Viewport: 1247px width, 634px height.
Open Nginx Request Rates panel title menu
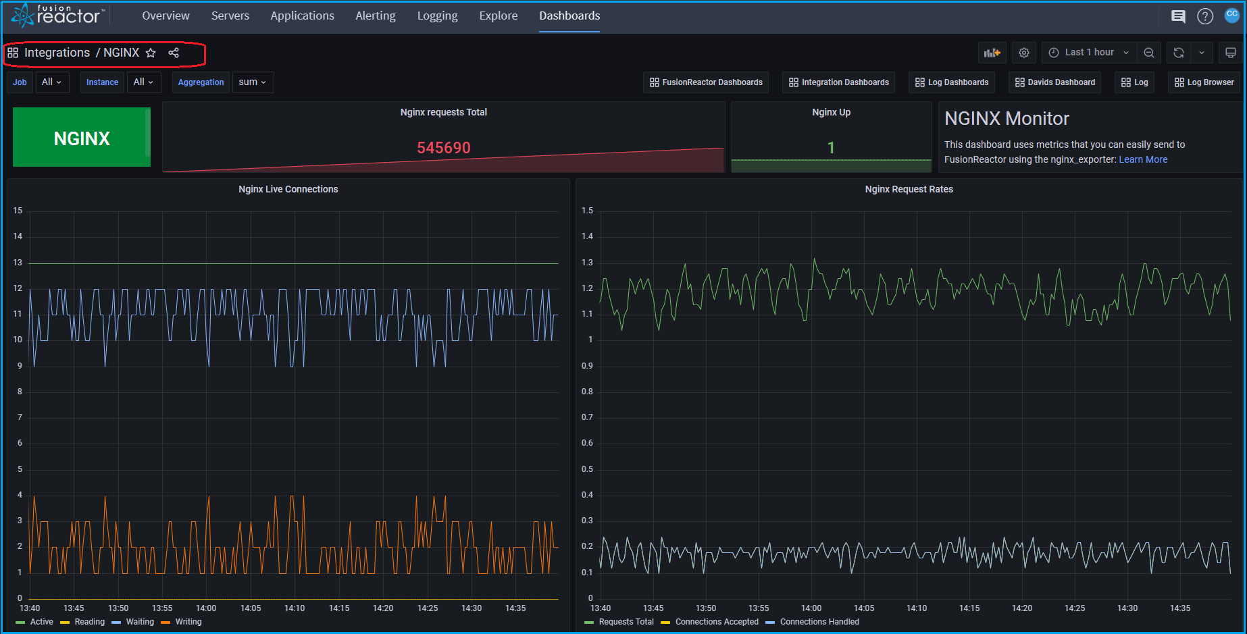pos(909,189)
